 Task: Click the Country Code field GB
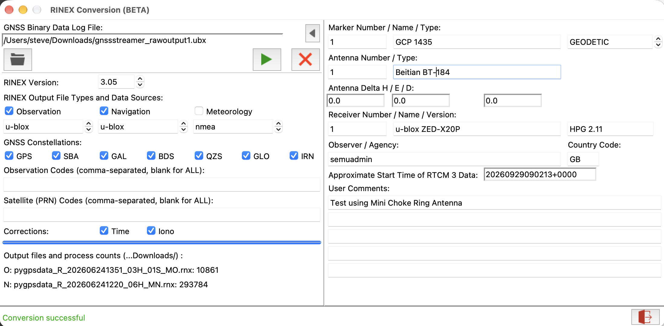583,159
